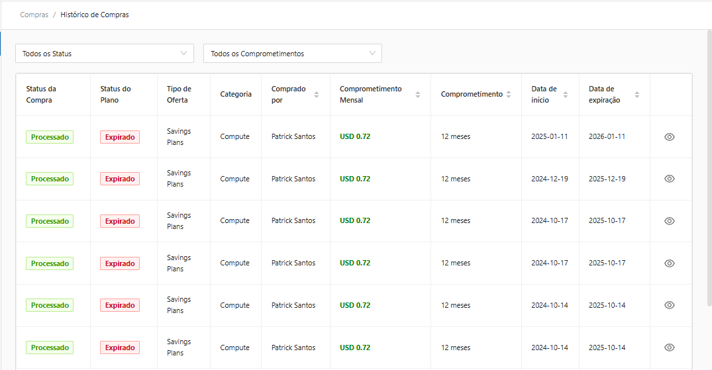Viewport: 712px width, 370px height.
Task: Click the Expirado tag in the 2025-12-19 row
Action: tap(120, 179)
